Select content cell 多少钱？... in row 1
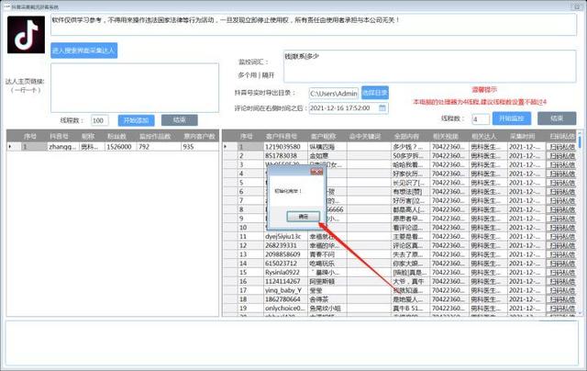 click(411, 147)
